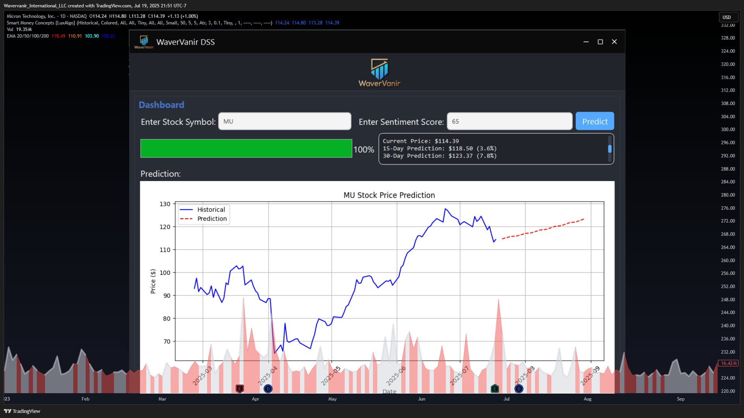Screen dimensions: 744x418
Task: Click the WaverVanir title bar icon
Action: tap(144, 42)
